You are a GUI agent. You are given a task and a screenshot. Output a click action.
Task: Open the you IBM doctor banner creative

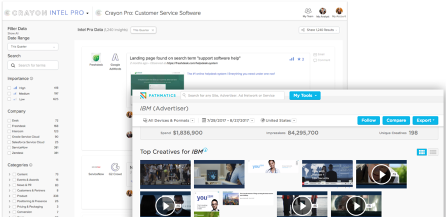coord(273,166)
